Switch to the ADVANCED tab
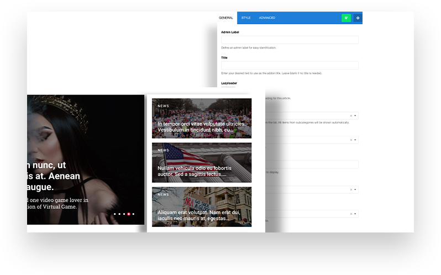This screenshot has height=275, width=441. tap(267, 18)
